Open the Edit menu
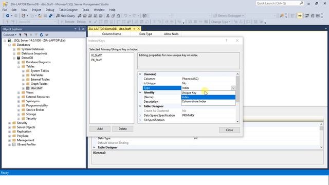 click(x=14, y=10)
